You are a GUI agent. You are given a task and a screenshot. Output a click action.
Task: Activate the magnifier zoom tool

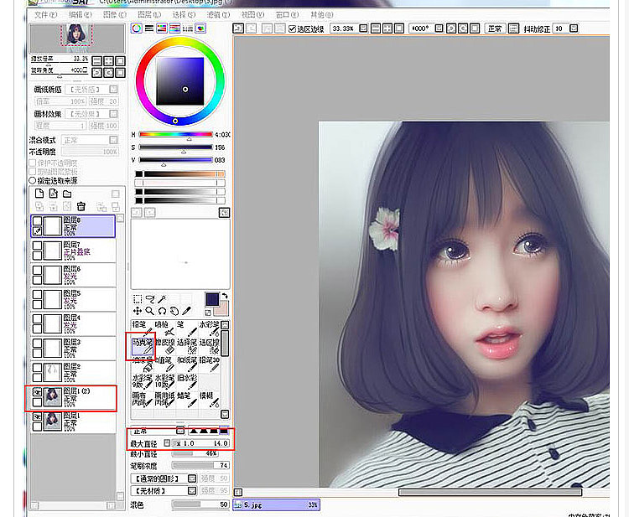pyautogui.click(x=149, y=311)
